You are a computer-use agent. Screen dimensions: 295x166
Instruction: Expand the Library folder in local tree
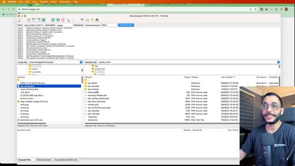pyautogui.click(x=27, y=69)
